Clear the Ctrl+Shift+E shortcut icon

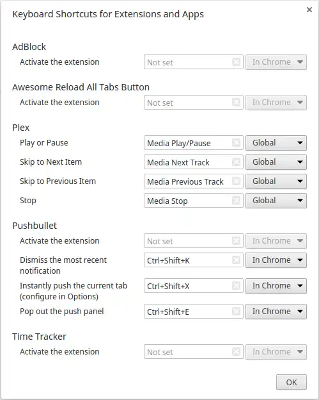point(237,312)
